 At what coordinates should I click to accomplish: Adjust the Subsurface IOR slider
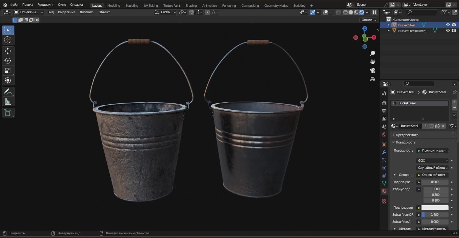[435, 215]
